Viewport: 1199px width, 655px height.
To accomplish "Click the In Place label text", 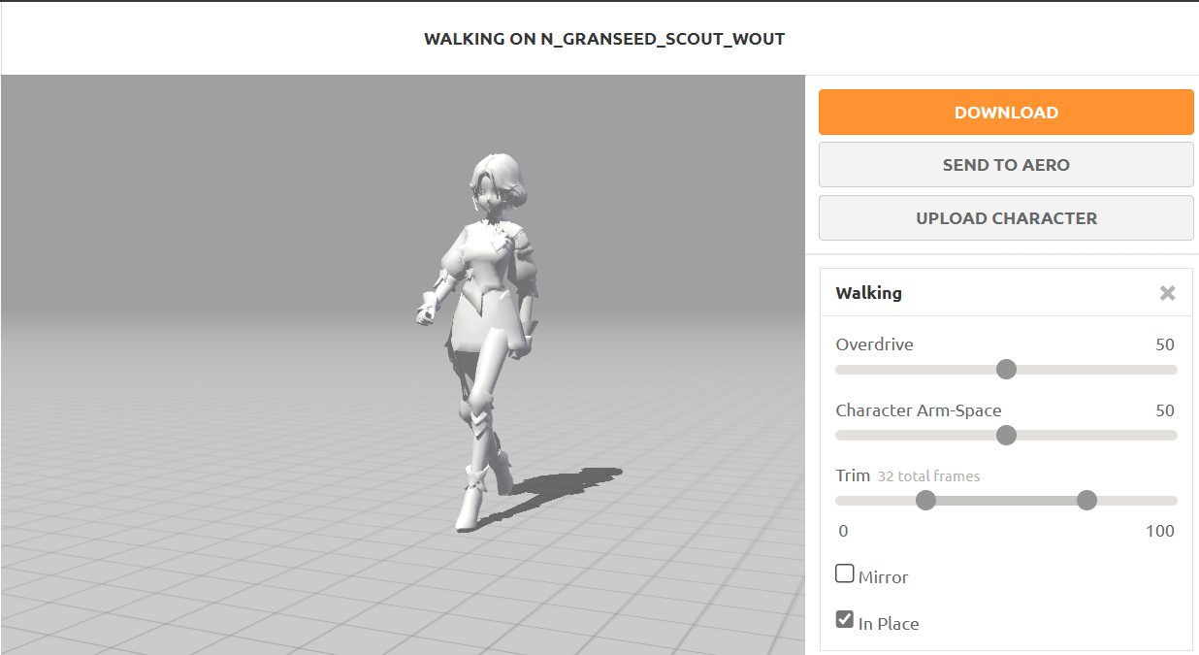I will (889, 624).
